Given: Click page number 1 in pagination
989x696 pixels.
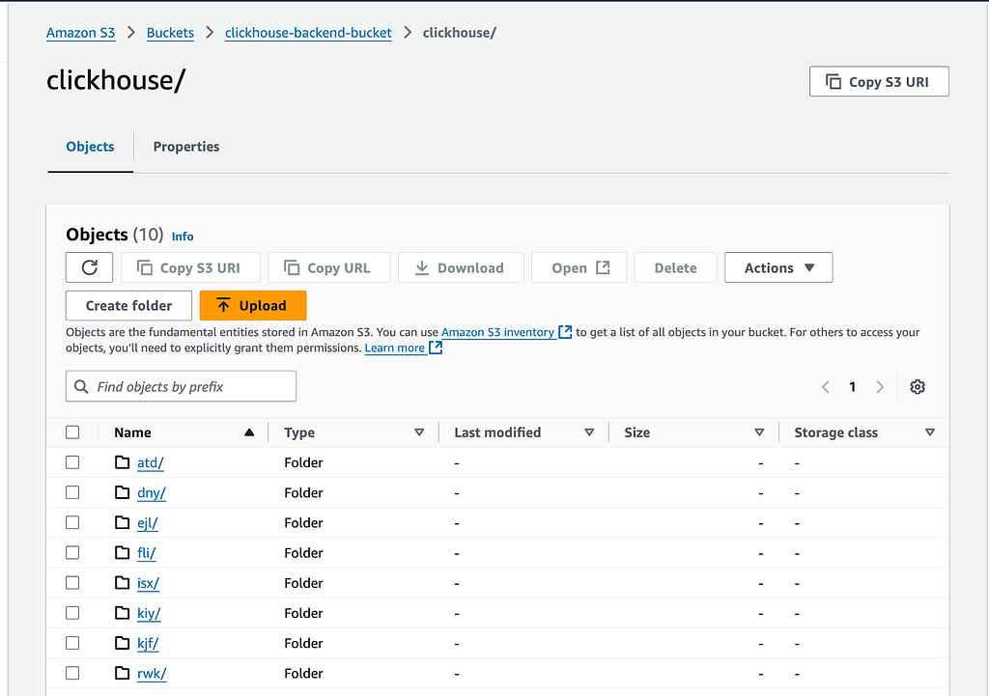Looking at the screenshot, I should point(852,386).
